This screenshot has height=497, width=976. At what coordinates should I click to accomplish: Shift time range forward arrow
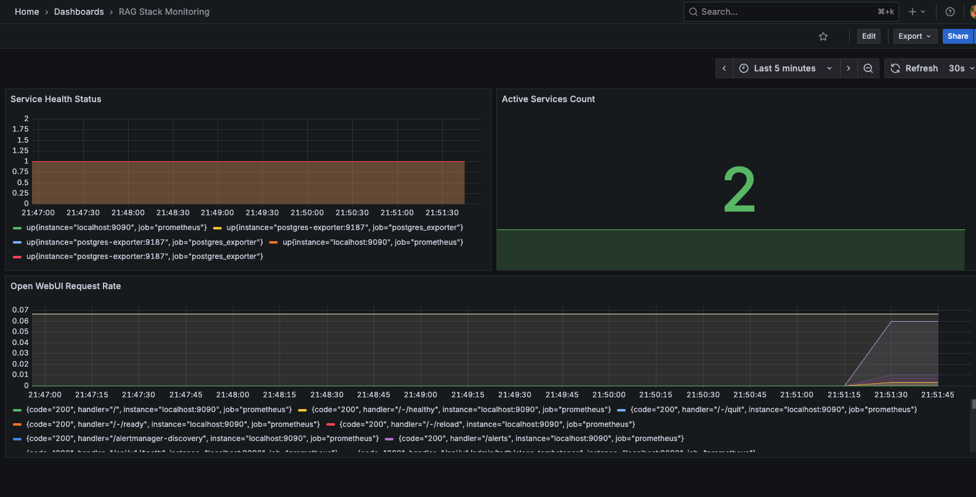click(849, 68)
